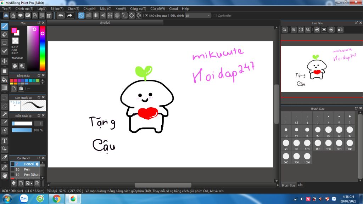Image resolution: width=363 pixels, height=204 pixels.
Task: Select brush size 100
Action: tap(307, 144)
